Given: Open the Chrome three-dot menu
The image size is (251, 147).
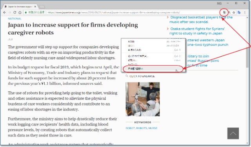Looking at the screenshot, I should pyautogui.click(x=245, y=13).
